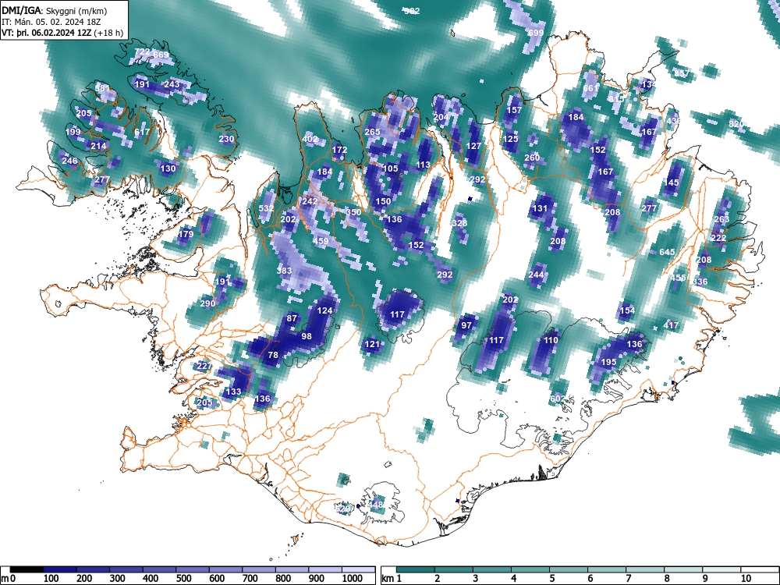Select the 602 visibility value
This screenshot has height=585, width=780.
(558, 399)
